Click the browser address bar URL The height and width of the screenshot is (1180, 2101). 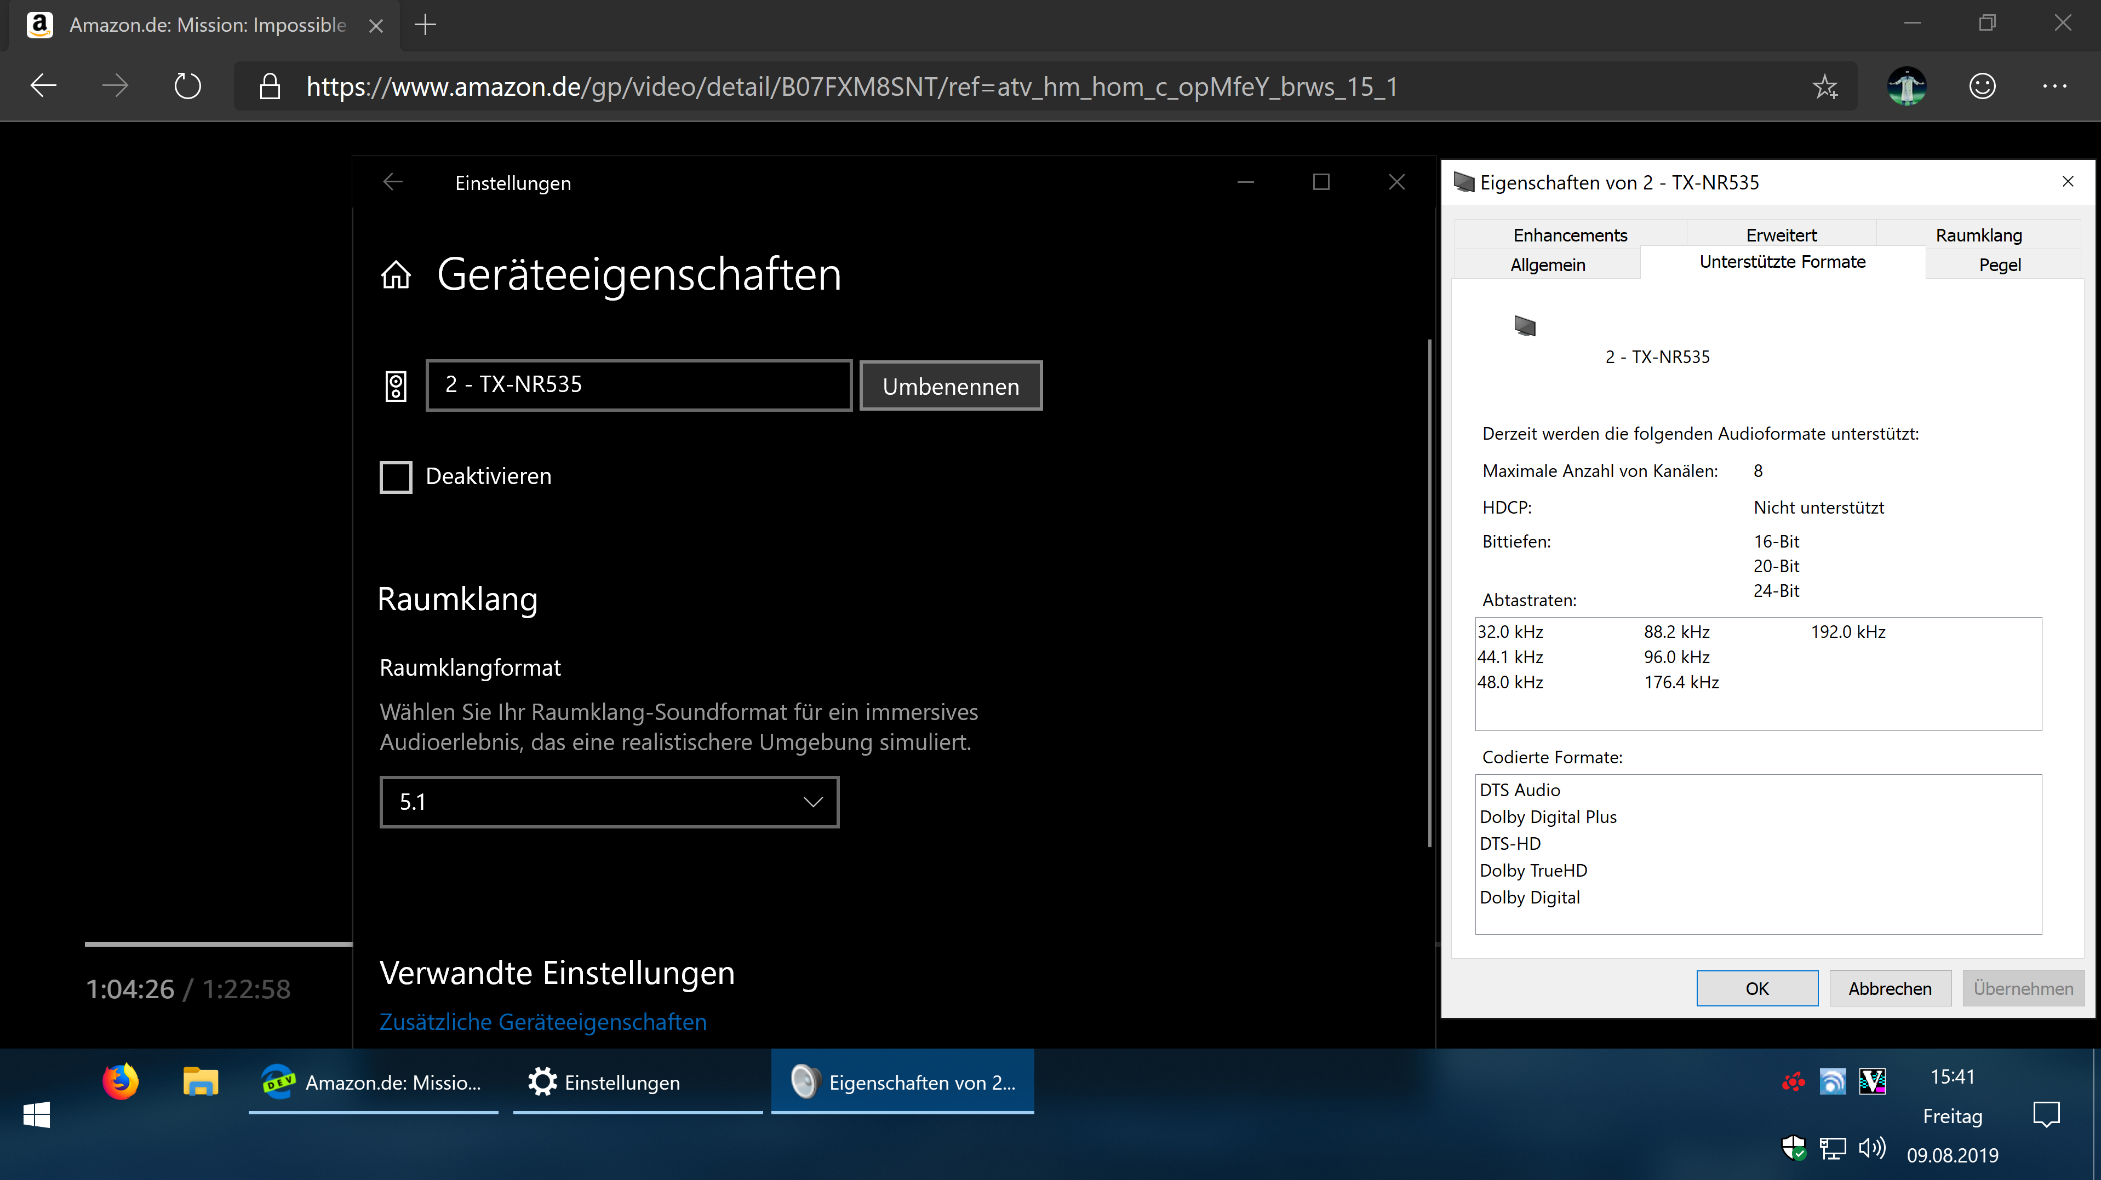coord(851,87)
